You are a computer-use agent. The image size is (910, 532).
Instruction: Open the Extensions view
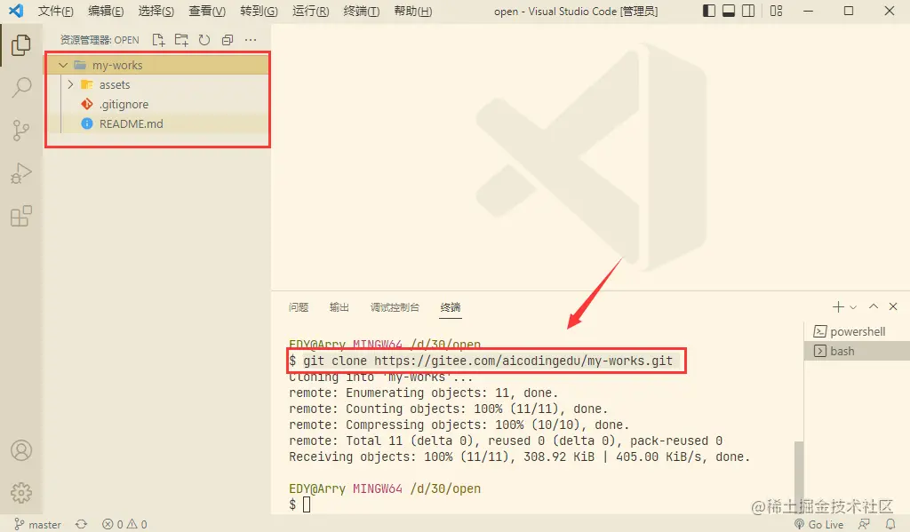pos(21,217)
